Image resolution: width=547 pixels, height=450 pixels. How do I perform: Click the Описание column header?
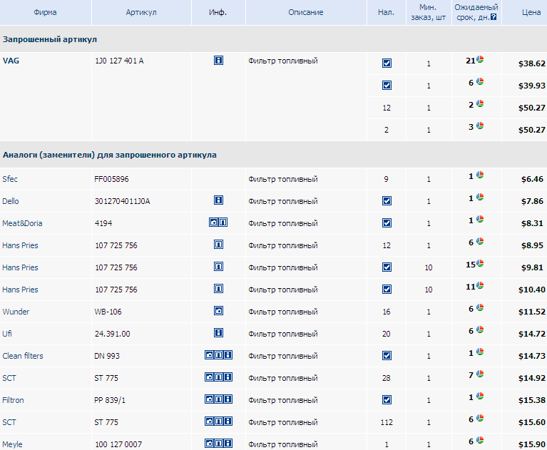coord(306,12)
